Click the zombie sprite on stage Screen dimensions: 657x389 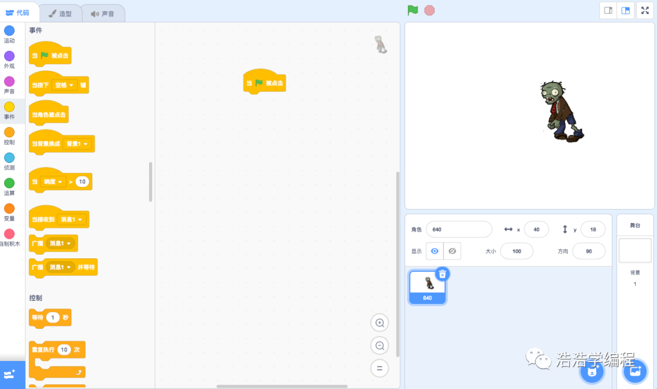pos(562,112)
